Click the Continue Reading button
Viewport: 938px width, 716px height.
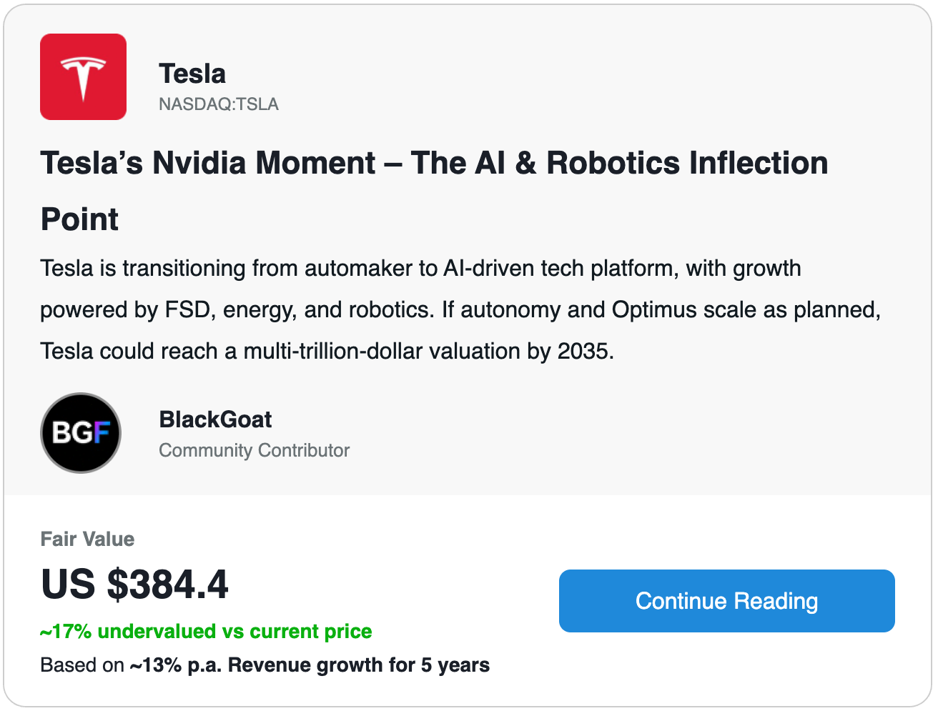(x=726, y=601)
